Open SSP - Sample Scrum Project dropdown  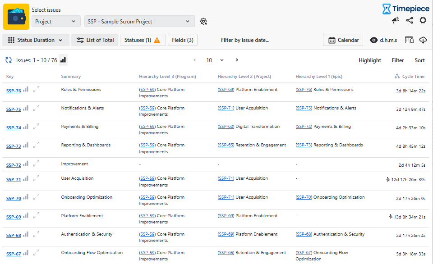pyautogui.click(x=139, y=22)
